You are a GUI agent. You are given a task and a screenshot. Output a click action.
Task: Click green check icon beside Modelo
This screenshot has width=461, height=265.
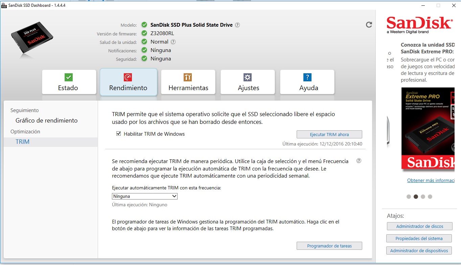click(x=144, y=25)
